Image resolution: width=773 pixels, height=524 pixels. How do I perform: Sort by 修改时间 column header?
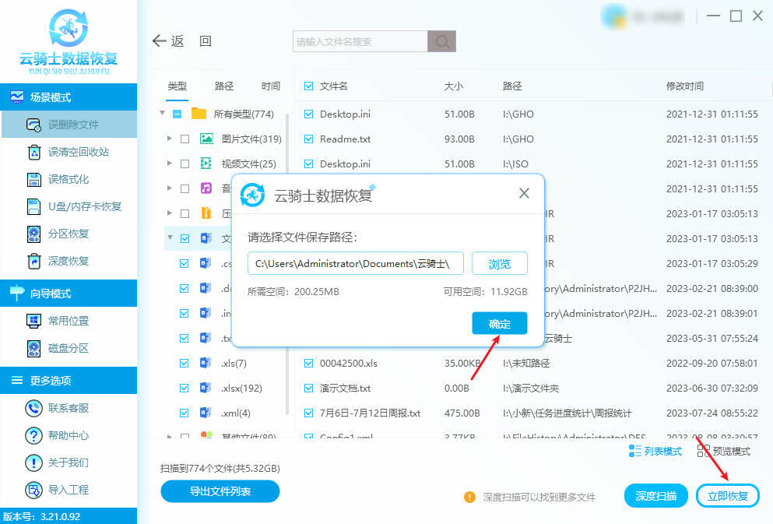tap(685, 86)
